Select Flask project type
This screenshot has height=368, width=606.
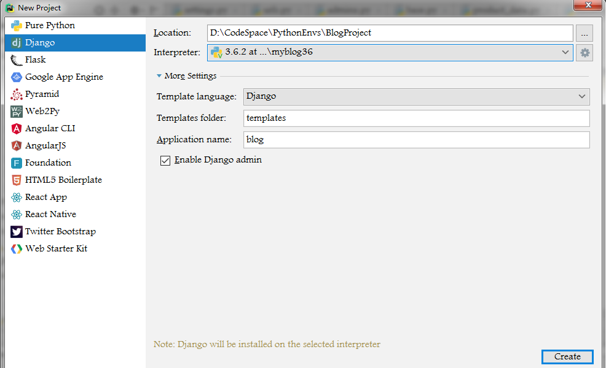click(x=76, y=59)
